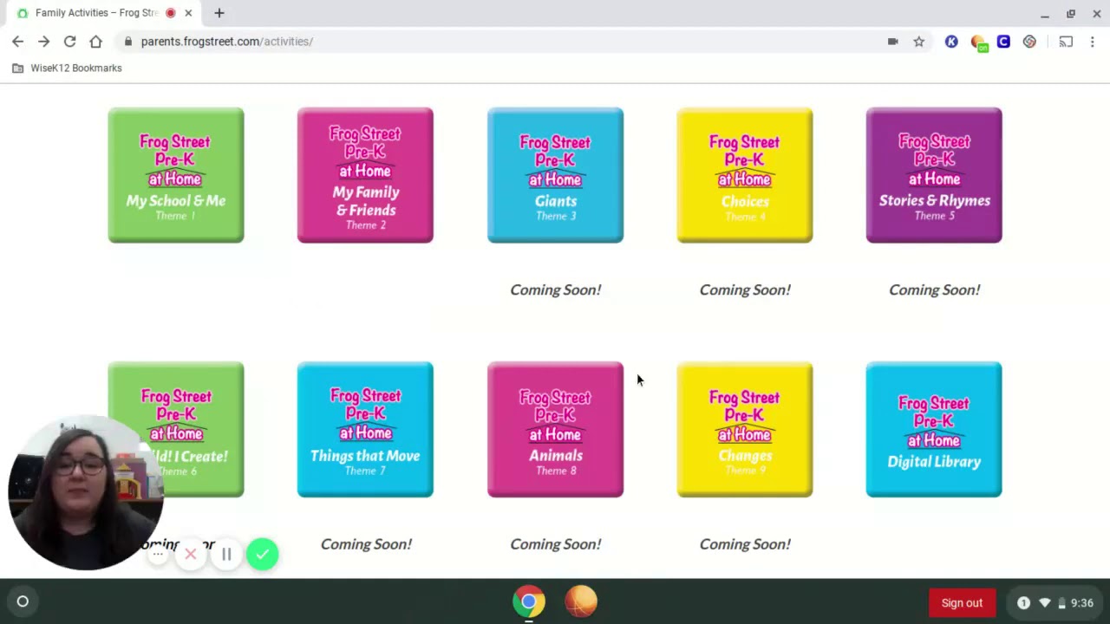The width and height of the screenshot is (1110, 624).
Task: Open Chrome three-dot menu
Action: [1093, 42]
